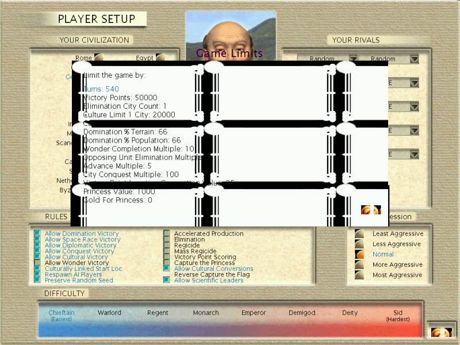Click the Sid (Hardest) end of difficulty bar
Viewport: 460px width, 345px height.
coord(398,315)
